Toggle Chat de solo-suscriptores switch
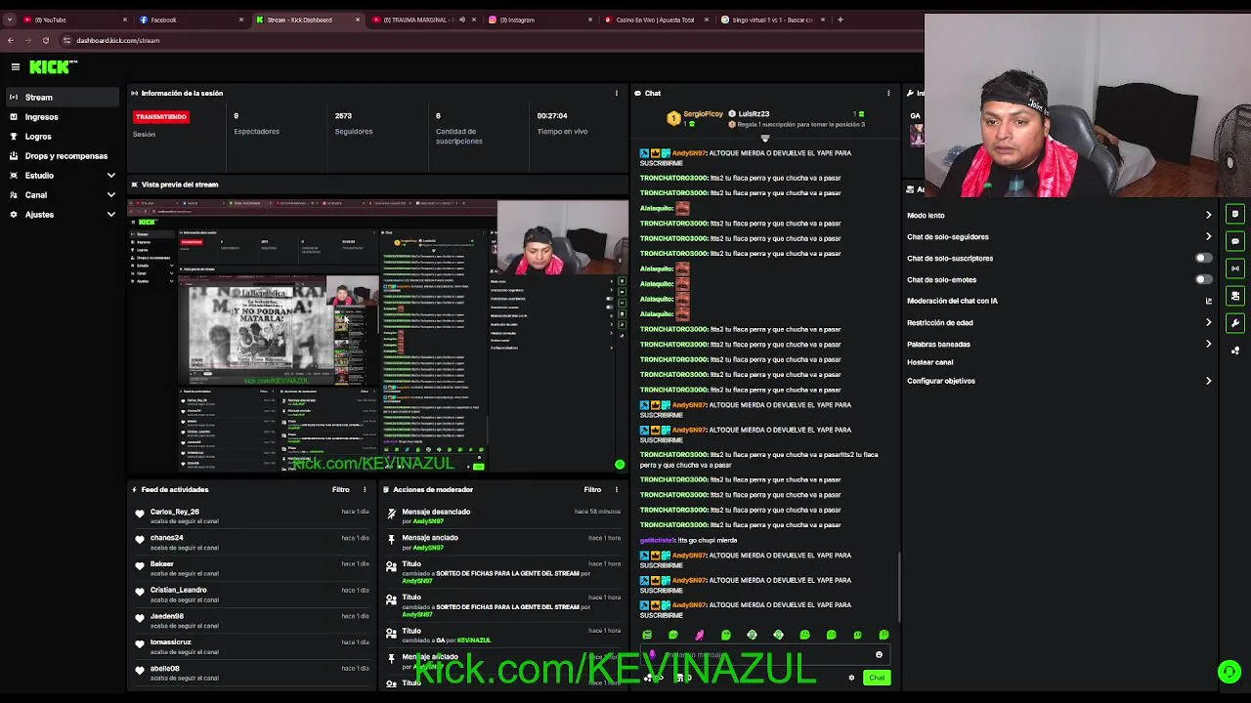 [1204, 258]
